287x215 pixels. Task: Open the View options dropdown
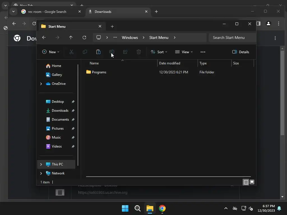184,52
